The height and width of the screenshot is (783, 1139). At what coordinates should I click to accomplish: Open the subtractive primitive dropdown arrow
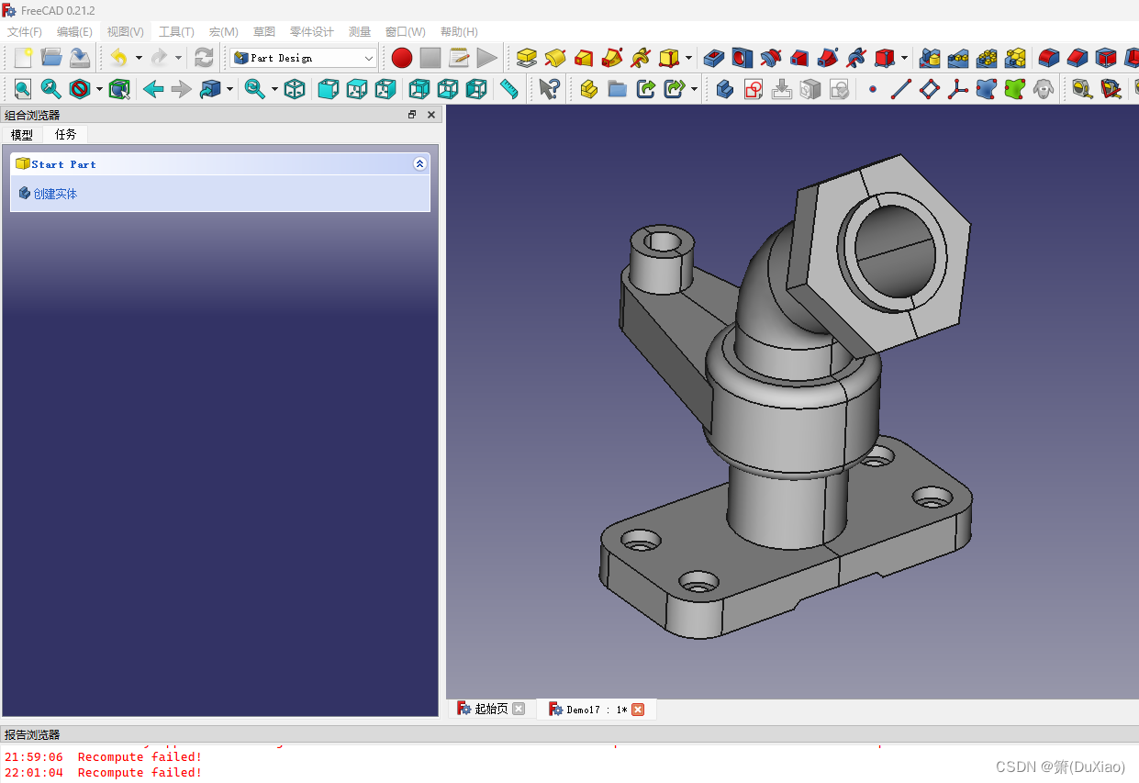pos(904,58)
